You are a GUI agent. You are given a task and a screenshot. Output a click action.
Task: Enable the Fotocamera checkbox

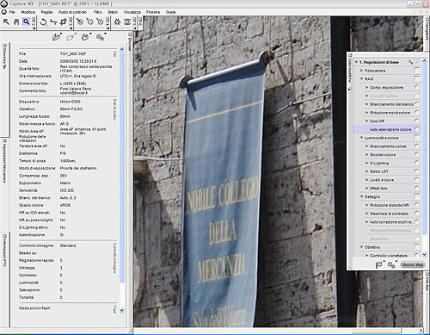tap(416, 71)
